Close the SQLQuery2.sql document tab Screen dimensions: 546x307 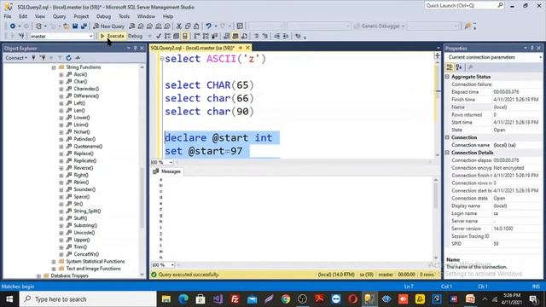[x=247, y=48]
